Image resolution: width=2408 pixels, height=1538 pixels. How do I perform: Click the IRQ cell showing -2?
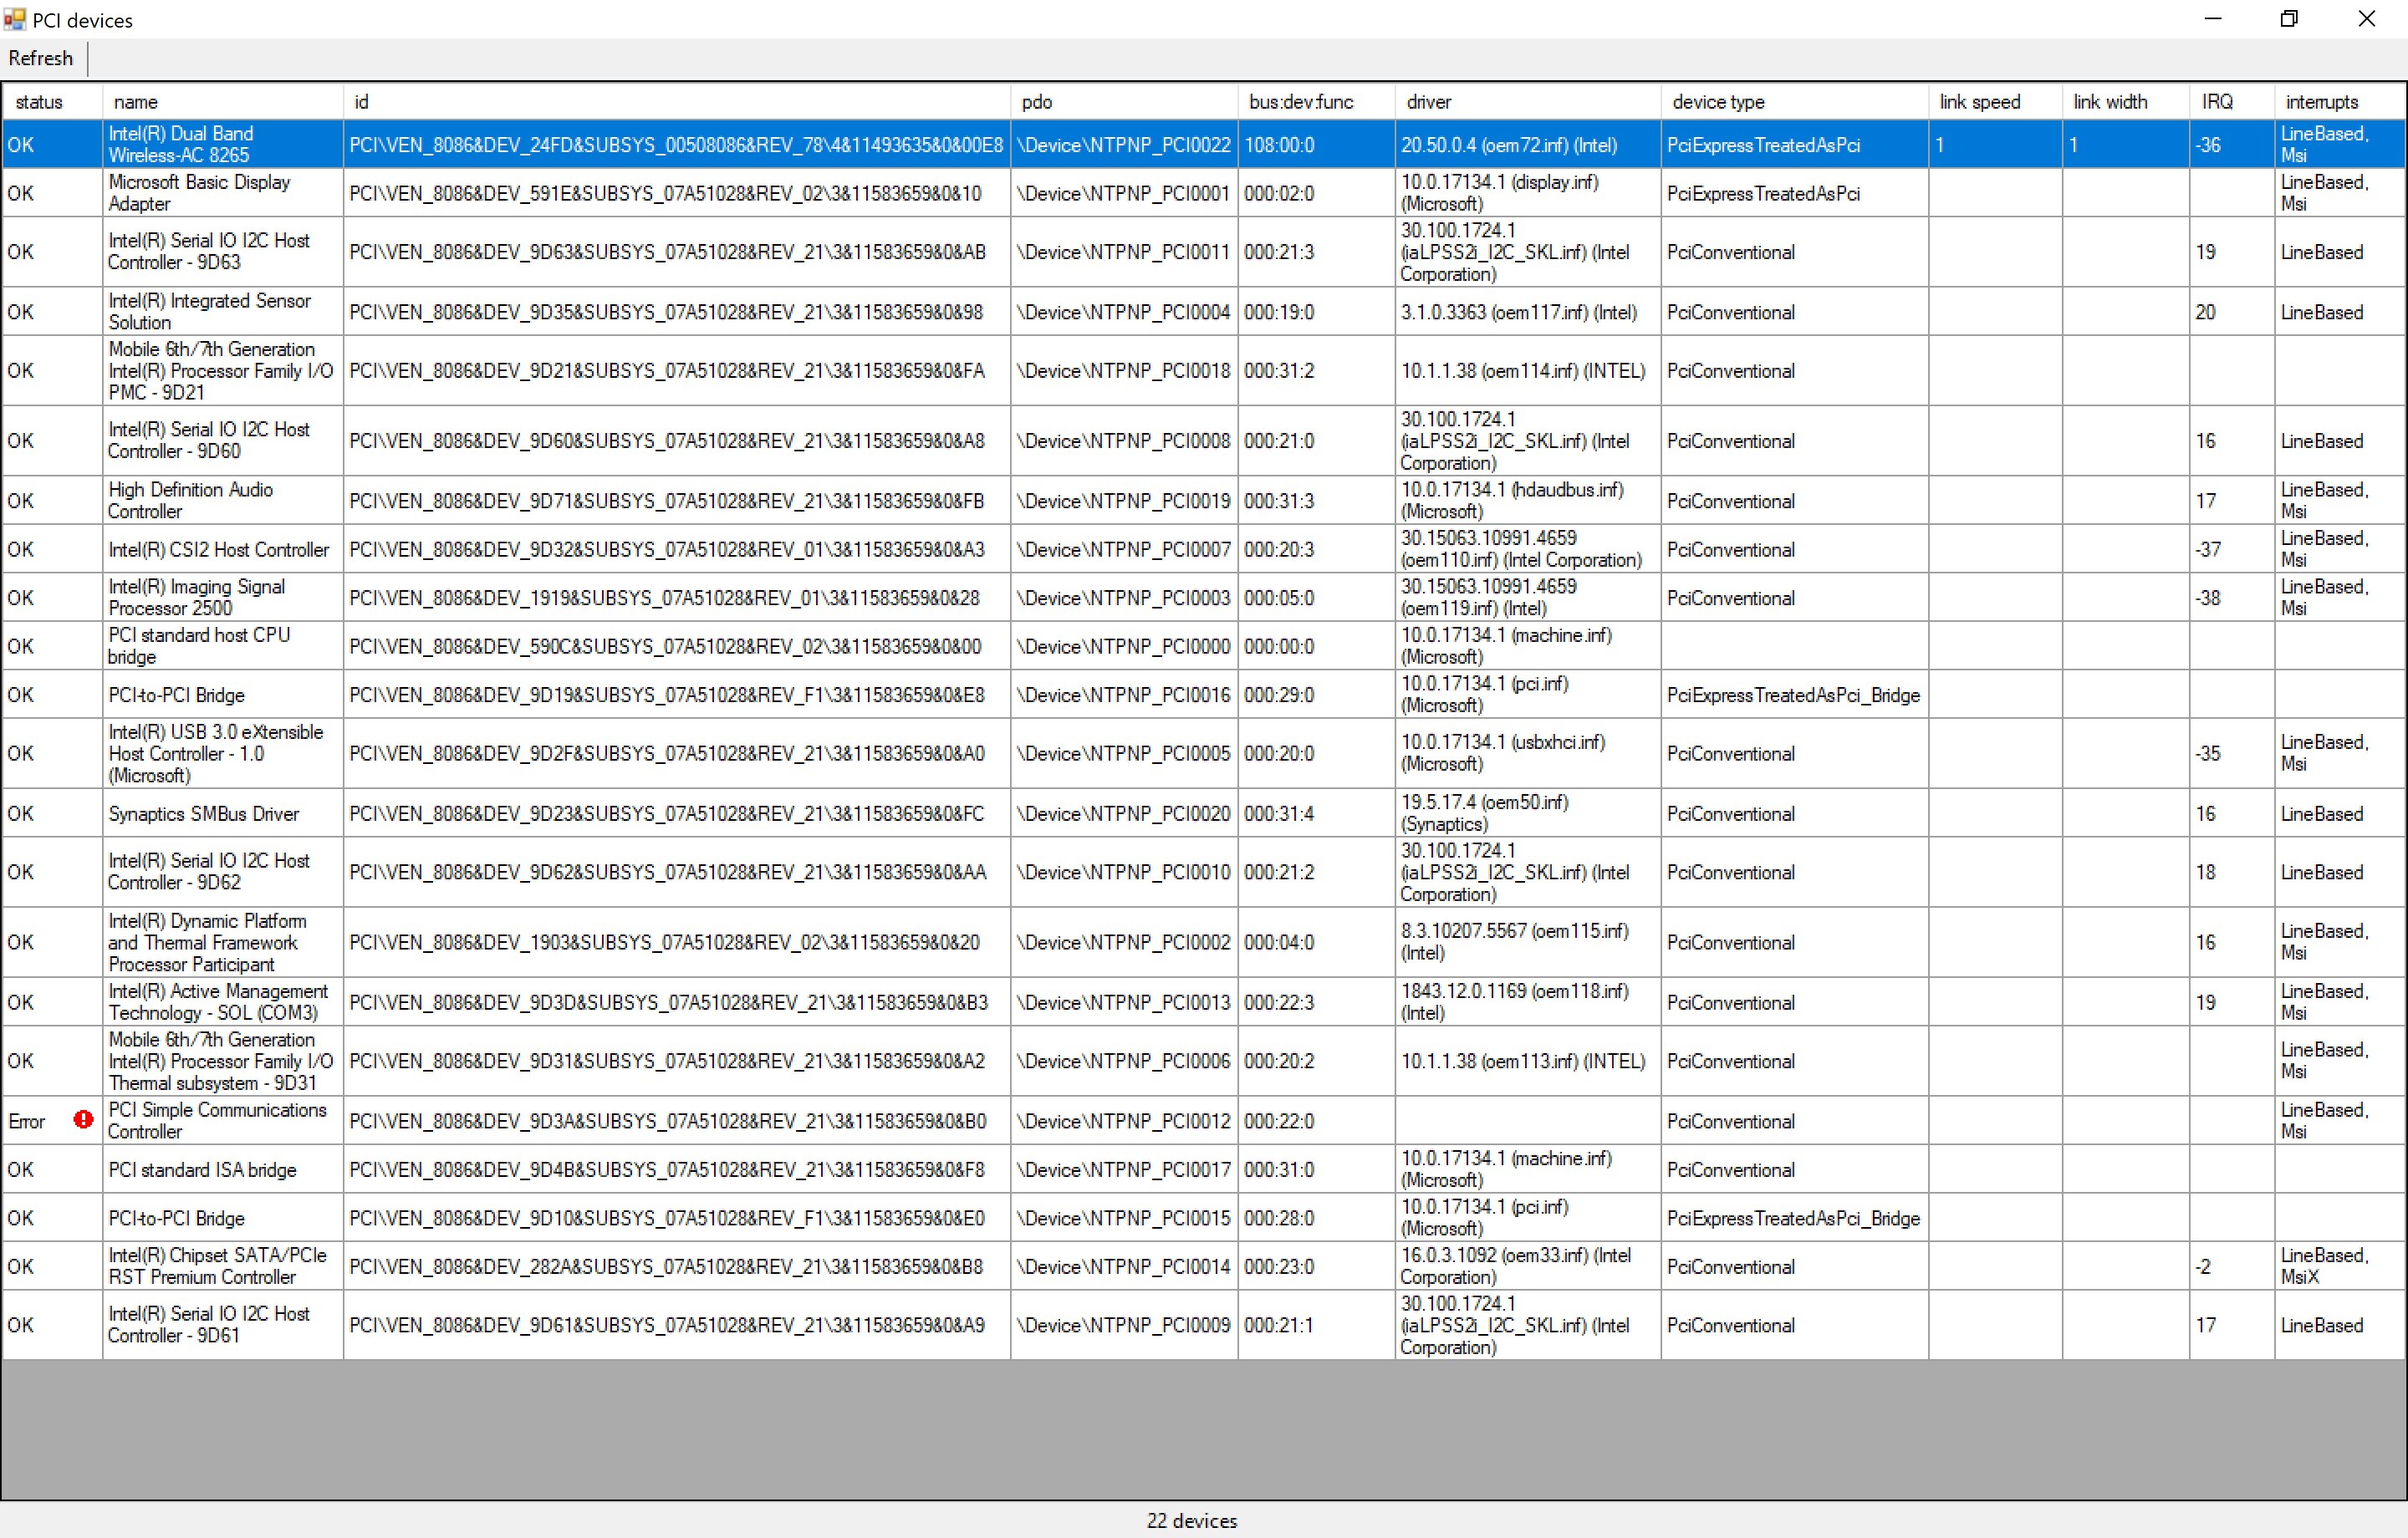click(2232, 1266)
